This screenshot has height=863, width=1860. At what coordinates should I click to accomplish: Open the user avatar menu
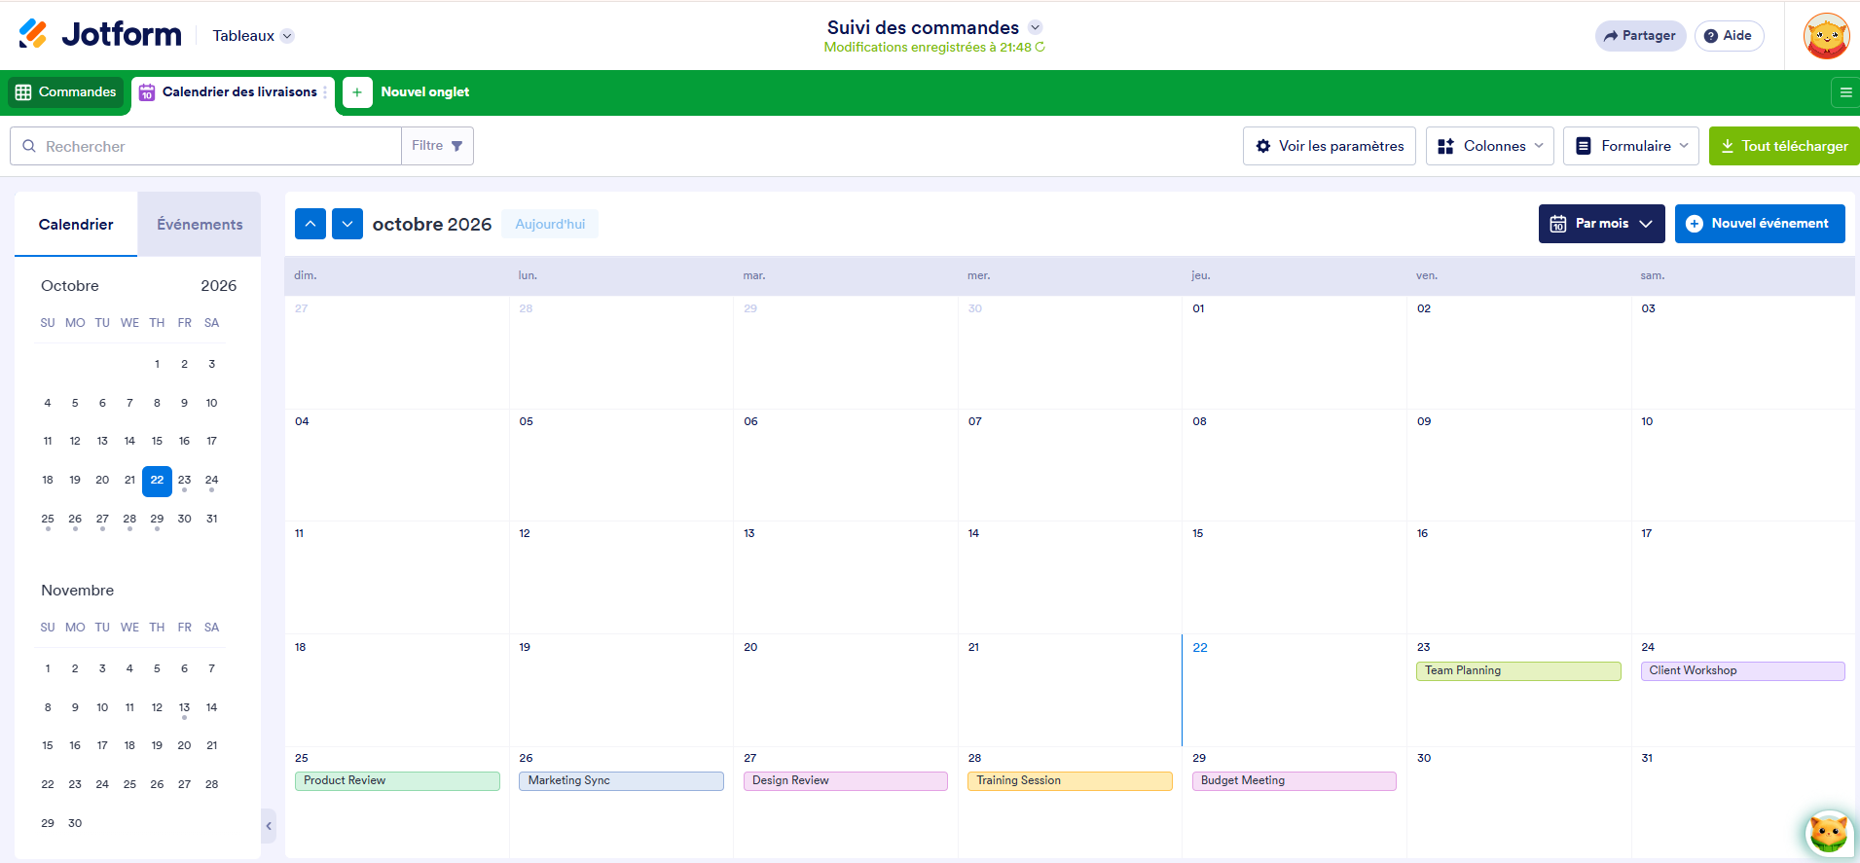1826,36
